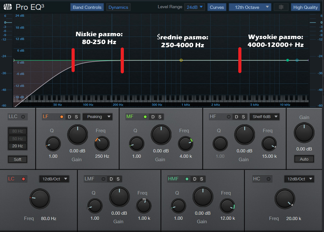Turn off the LC filter toggle
The width and height of the screenshot is (324, 232).
[x=23, y=179]
